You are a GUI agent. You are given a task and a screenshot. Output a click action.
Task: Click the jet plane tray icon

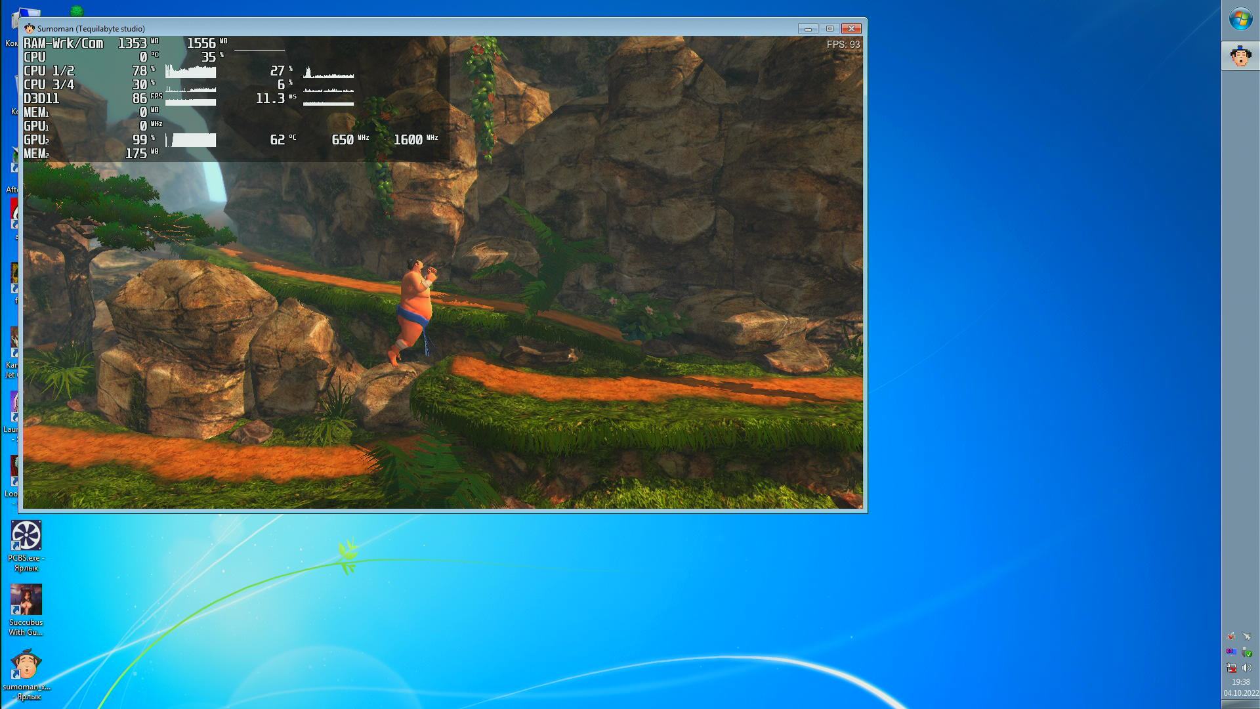point(1247,636)
